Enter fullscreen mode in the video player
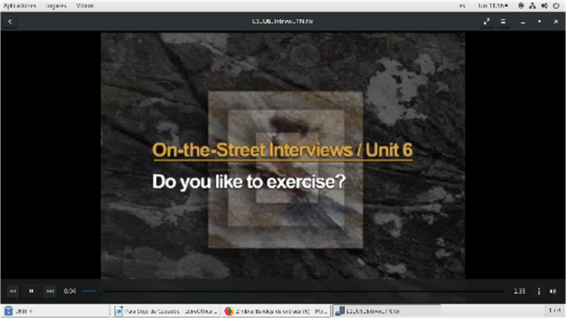This screenshot has width=566, height=318. [x=486, y=22]
